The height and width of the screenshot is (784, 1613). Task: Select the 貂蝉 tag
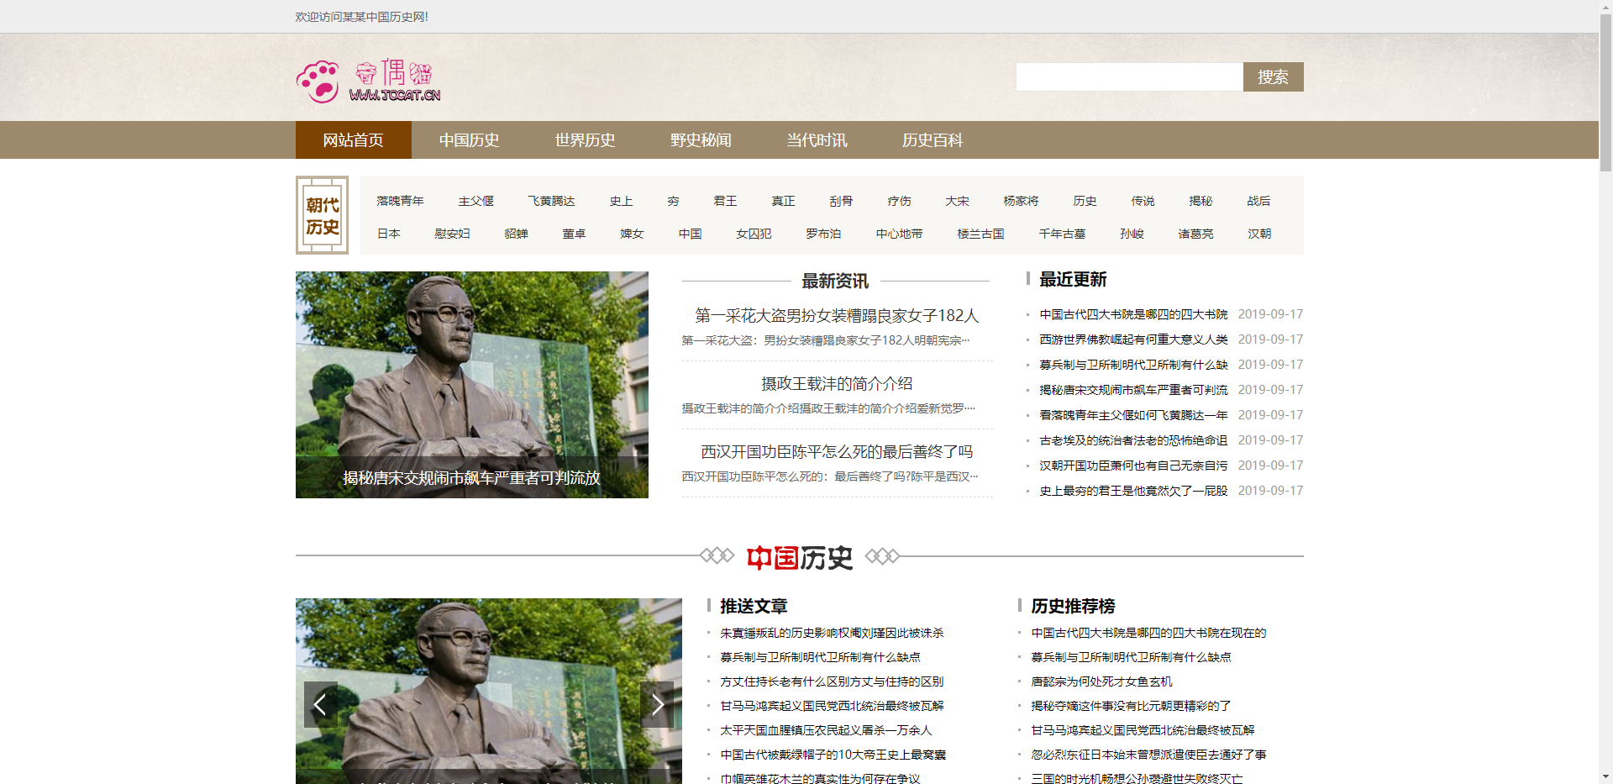517,234
